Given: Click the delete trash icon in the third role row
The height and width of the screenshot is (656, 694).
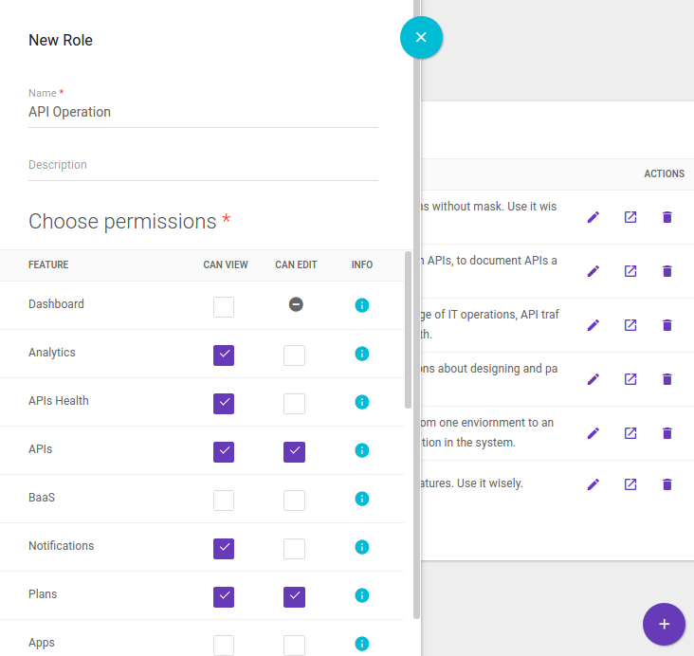Looking at the screenshot, I should point(667,325).
